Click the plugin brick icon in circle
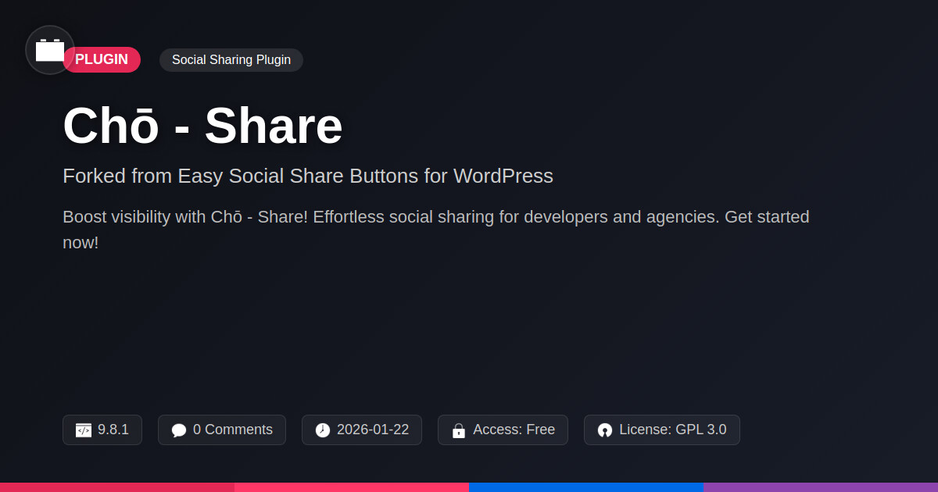This screenshot has width=938, height=492. point(50,50)
